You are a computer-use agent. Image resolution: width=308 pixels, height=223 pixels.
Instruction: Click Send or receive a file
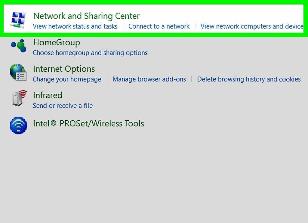[x=63, y=106]
